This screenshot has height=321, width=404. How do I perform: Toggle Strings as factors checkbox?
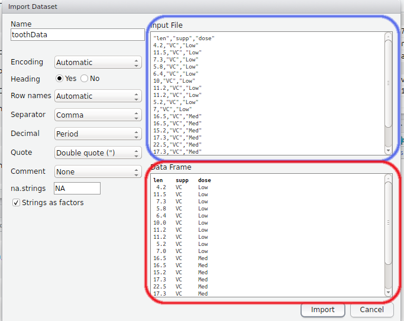pyautogui.click(x=16, y=203)
